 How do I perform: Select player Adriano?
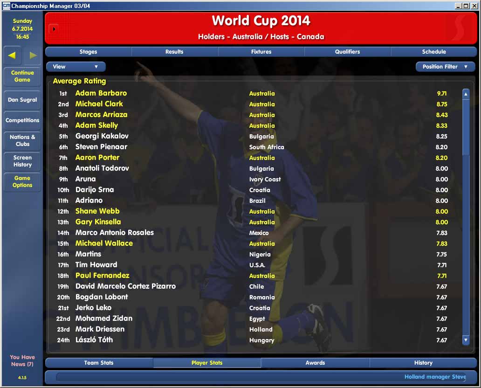(x=89, y=201)
